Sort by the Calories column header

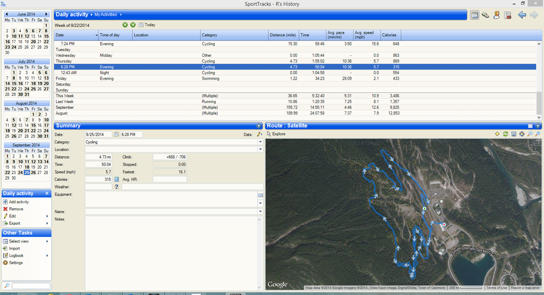click(390, 35)
